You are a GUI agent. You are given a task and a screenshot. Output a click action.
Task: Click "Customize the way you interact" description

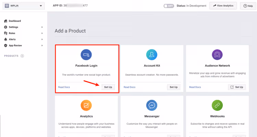click(x=152, y=125)
